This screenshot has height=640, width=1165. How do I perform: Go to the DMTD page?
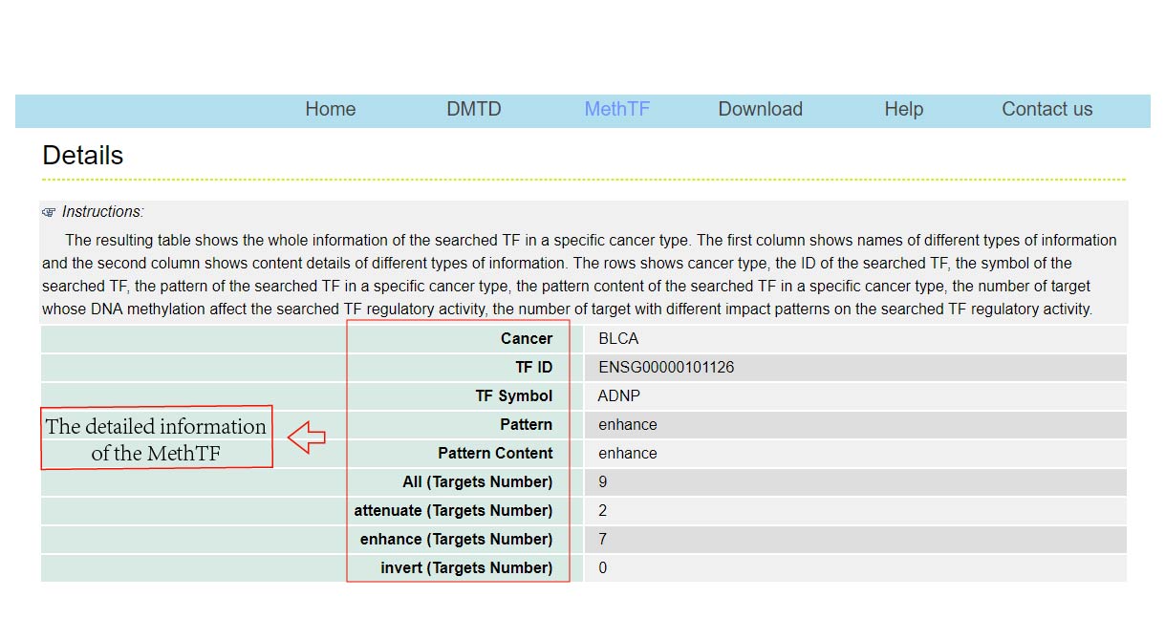(x=473, y=109)
